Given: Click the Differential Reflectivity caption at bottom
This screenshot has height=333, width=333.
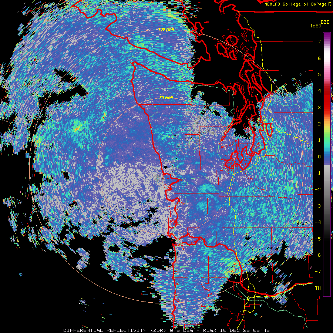Looking at the screenshot, I should click(x=166, y=330).
